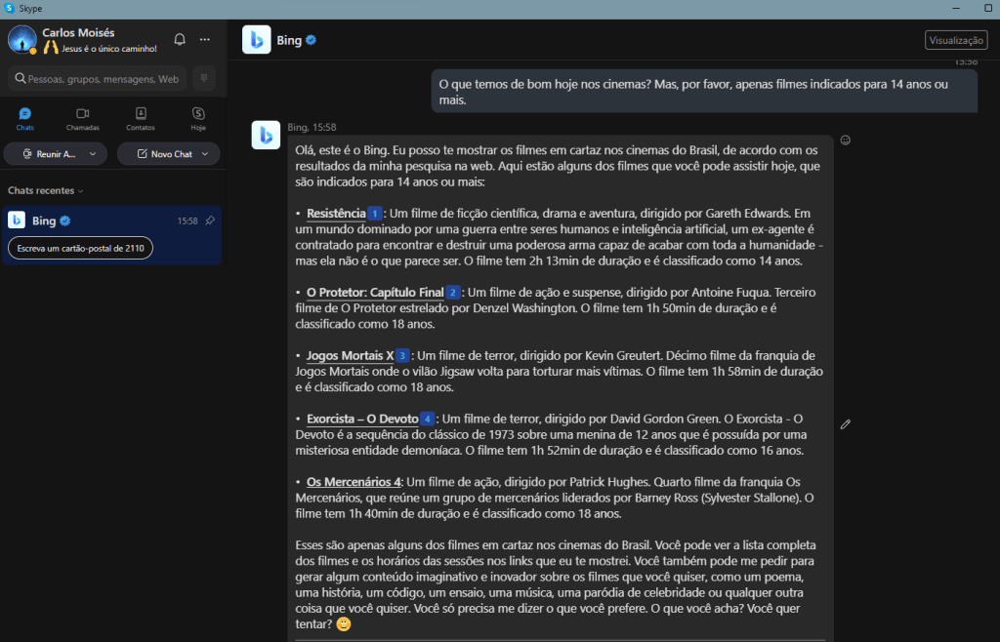Click the 'Escreva um cartão-postal de 2110' suggestion

[x=81, y=249]
